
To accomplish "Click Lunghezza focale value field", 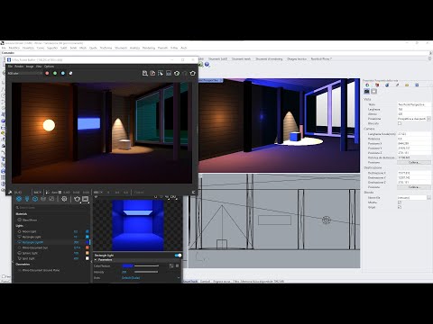I will (x=414, y=134).
